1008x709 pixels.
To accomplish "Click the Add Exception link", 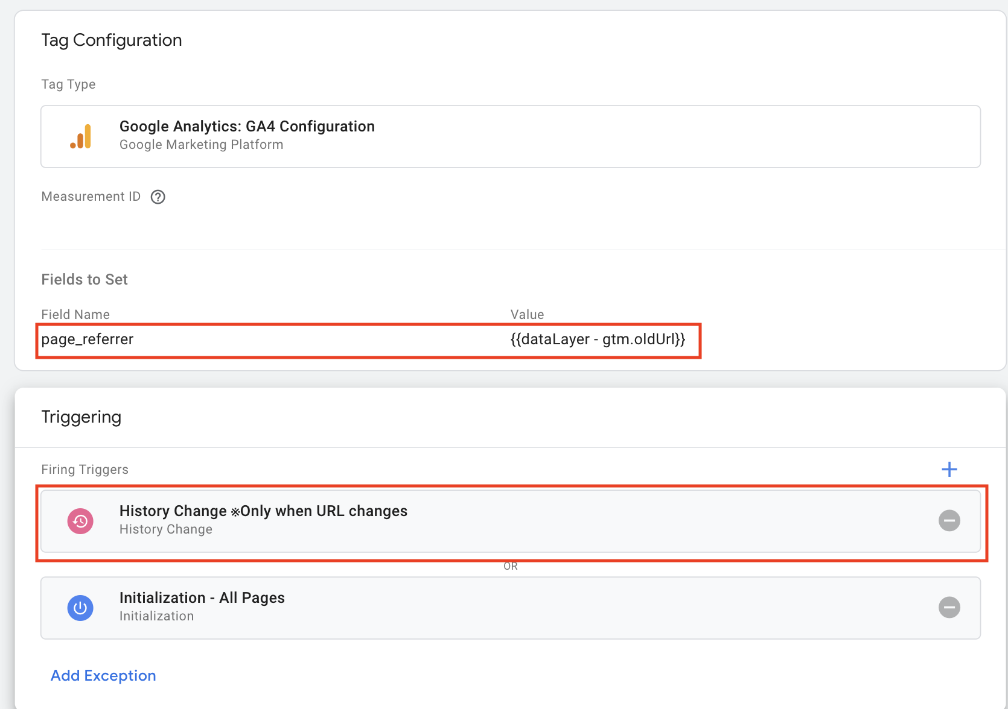I will point(103,675).
